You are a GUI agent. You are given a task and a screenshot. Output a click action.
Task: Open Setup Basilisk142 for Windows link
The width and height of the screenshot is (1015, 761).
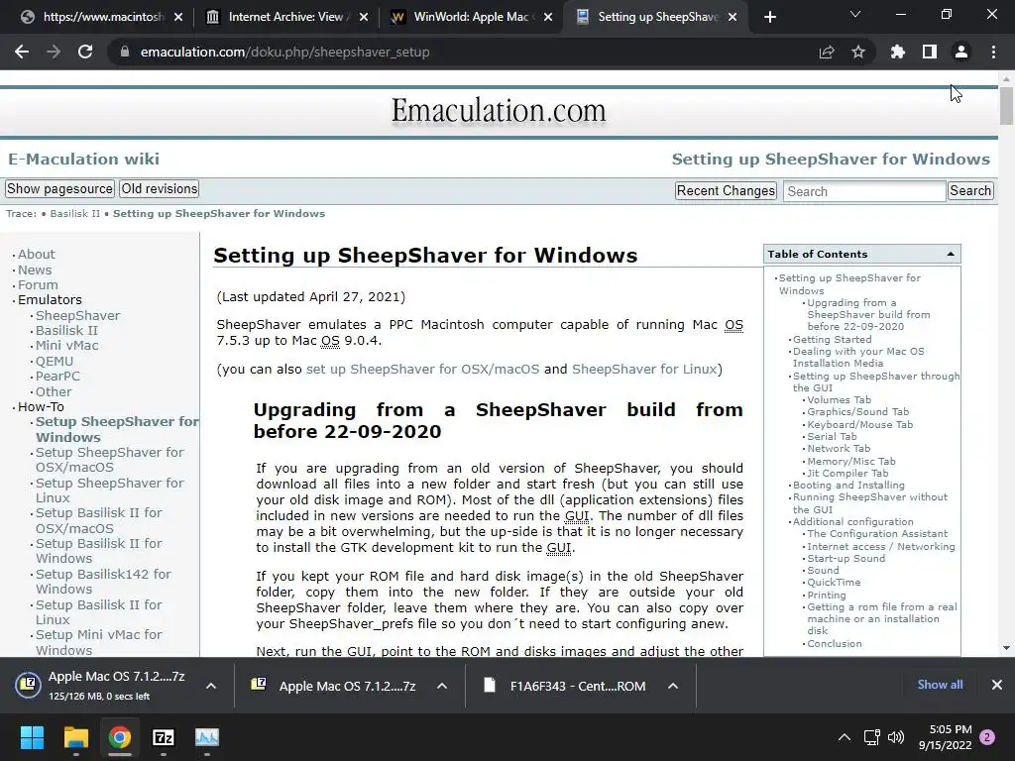[x=103, y=581]
